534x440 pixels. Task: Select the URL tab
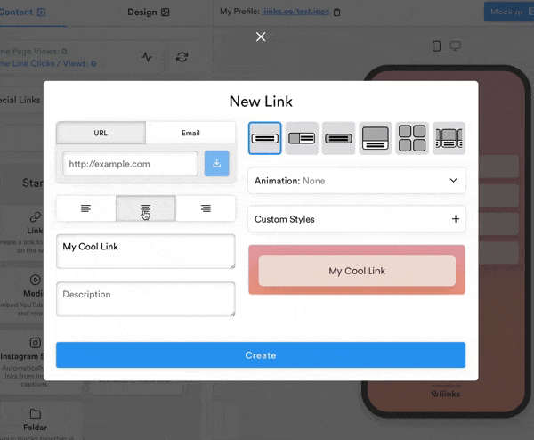(101, 134)
